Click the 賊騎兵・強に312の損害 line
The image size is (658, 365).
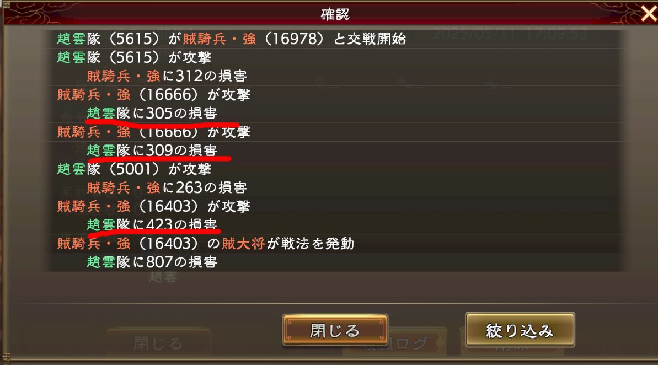click(167, 76)
